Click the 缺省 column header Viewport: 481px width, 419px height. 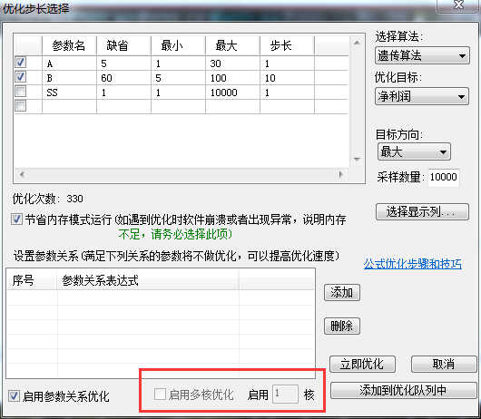click(123, 45)
